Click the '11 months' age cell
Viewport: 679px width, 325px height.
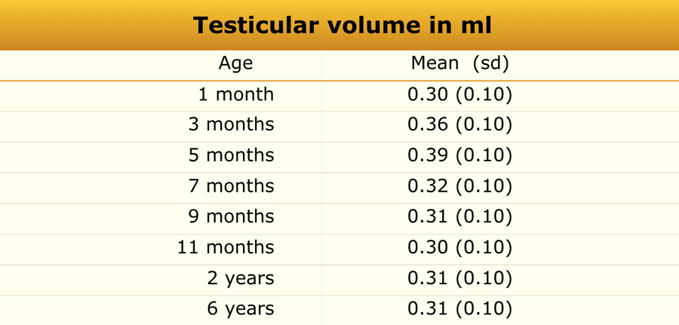point(226,247)
